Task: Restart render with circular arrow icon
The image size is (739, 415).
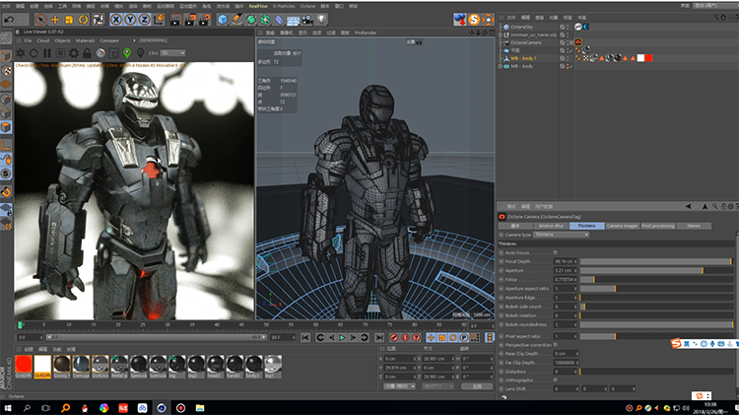Action: (34, 53)
